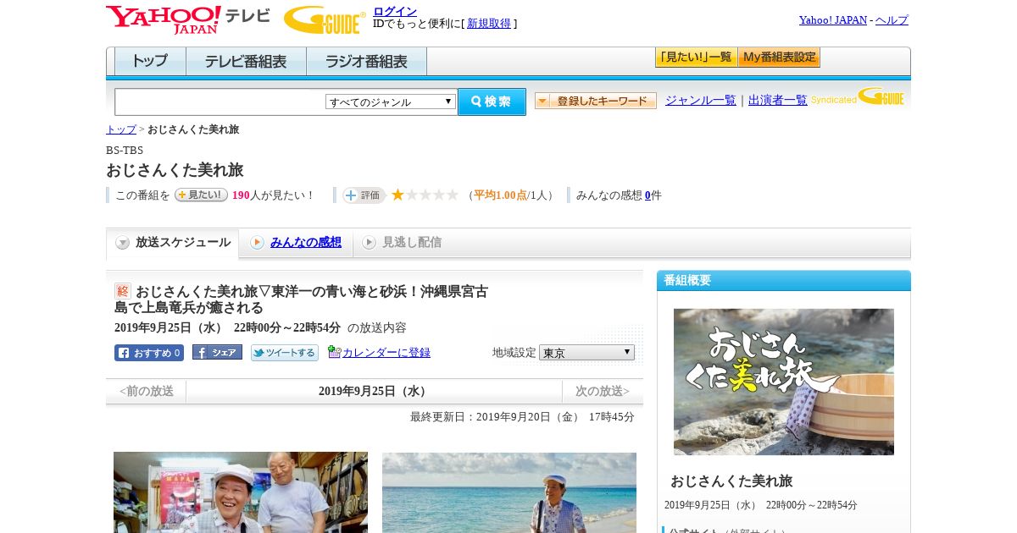Go to <前の放送 previous broadcast
This screenshot has height=533, width=1017.
pos(147,392)
